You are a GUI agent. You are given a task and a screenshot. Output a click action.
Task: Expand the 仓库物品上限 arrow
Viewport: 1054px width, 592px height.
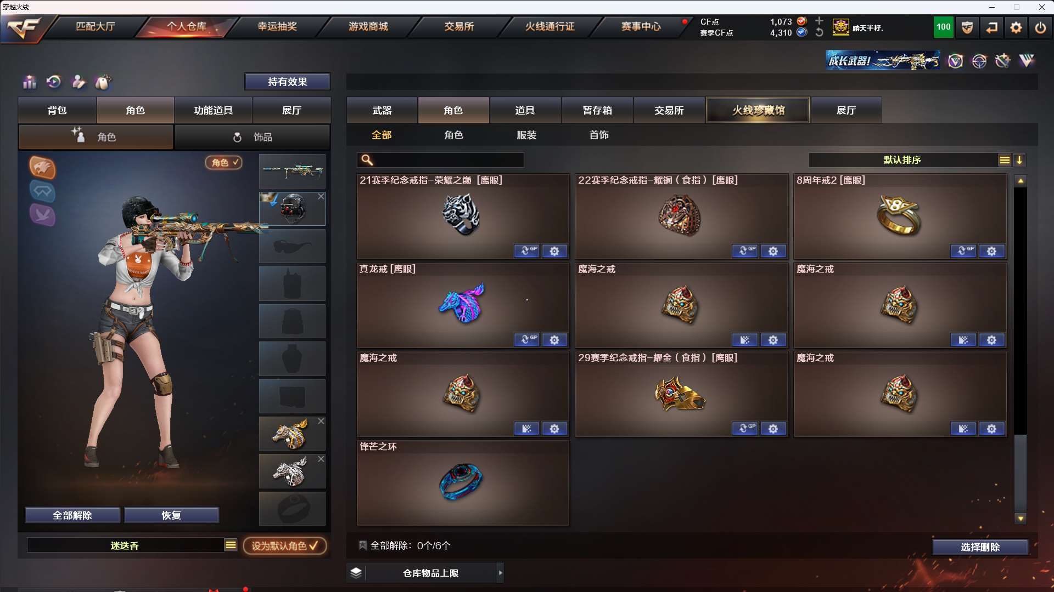click(500, 573)
